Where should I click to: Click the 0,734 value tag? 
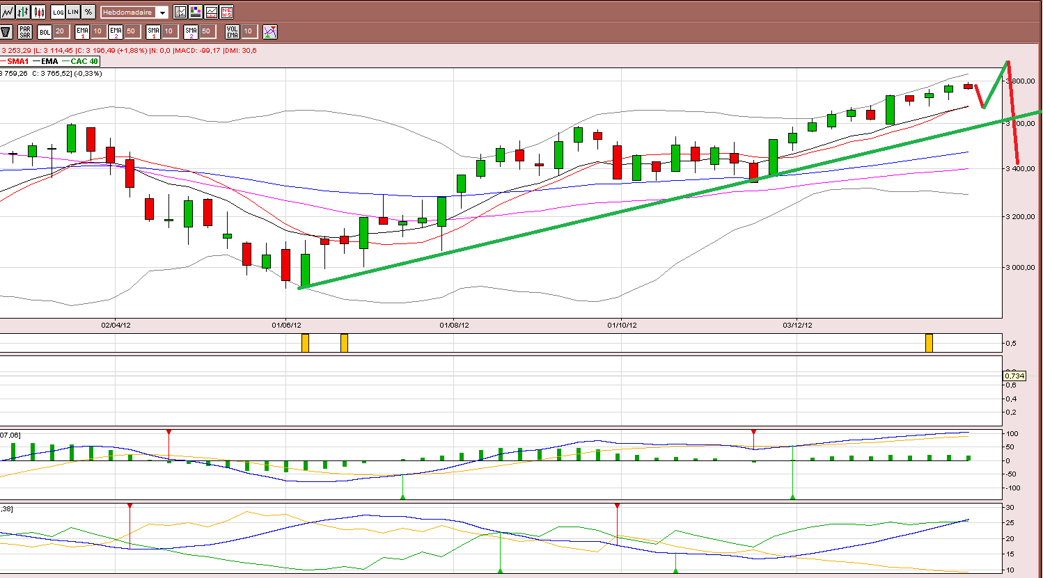click(x=1014, y=376)
